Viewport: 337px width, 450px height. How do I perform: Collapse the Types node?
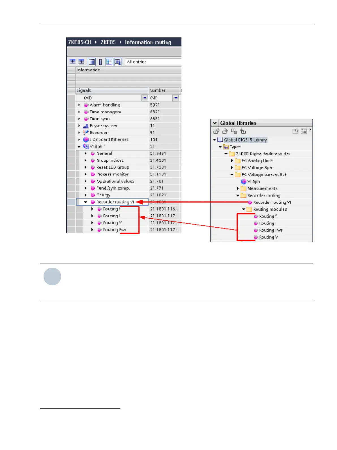(220, 147)
